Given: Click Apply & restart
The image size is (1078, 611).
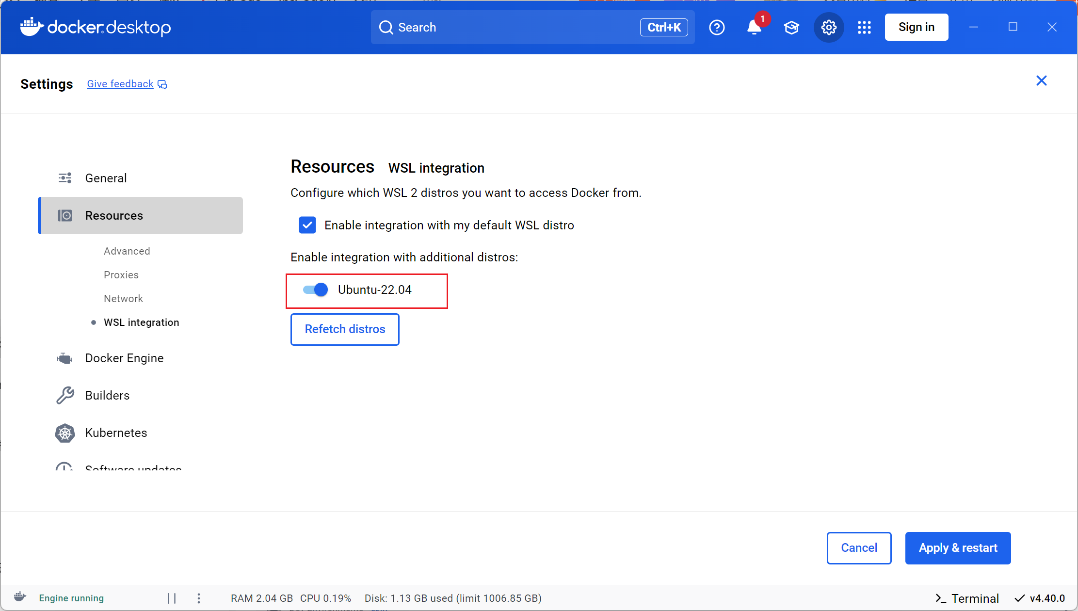Looking at the screenshot, I should 958,548.
